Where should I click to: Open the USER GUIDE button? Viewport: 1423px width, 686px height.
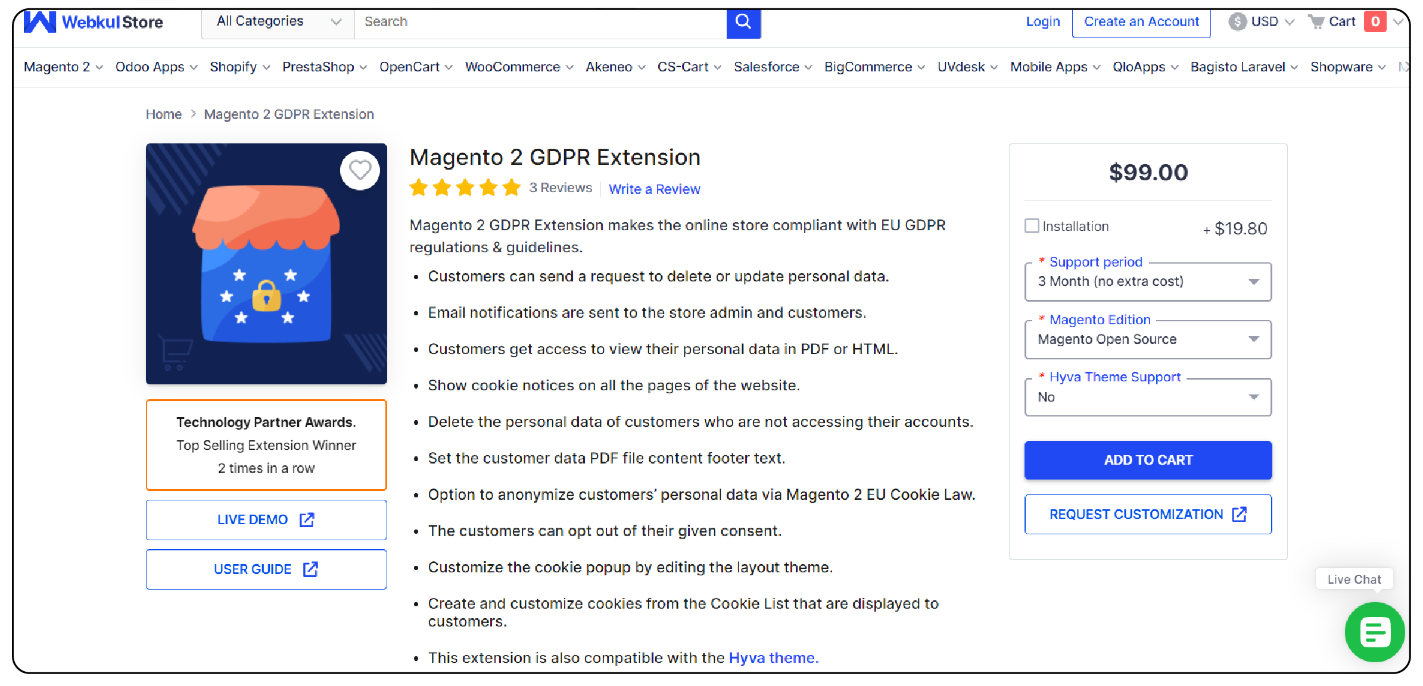tap(266, 569)
